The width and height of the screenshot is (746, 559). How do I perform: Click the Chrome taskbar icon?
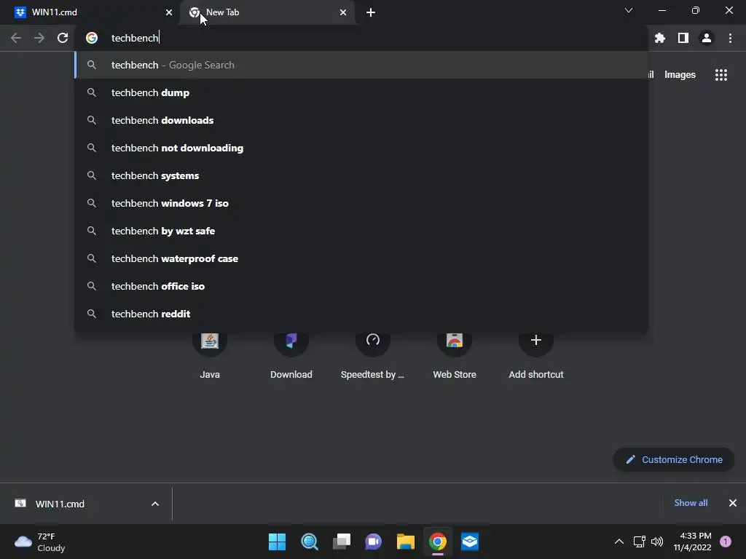438,542
